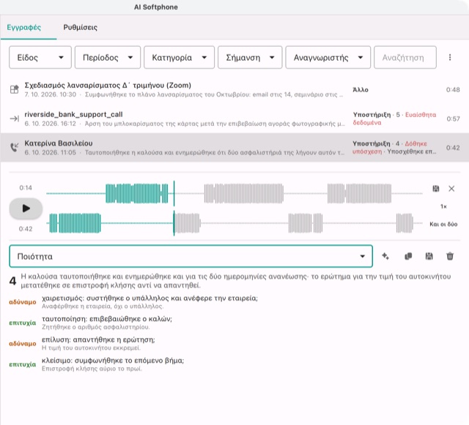Select the Σχεδιασμός λανσαρίσματος Δ΄ τριμήνου record
This screenshot has width=469, height=425.
click(234, 89)
